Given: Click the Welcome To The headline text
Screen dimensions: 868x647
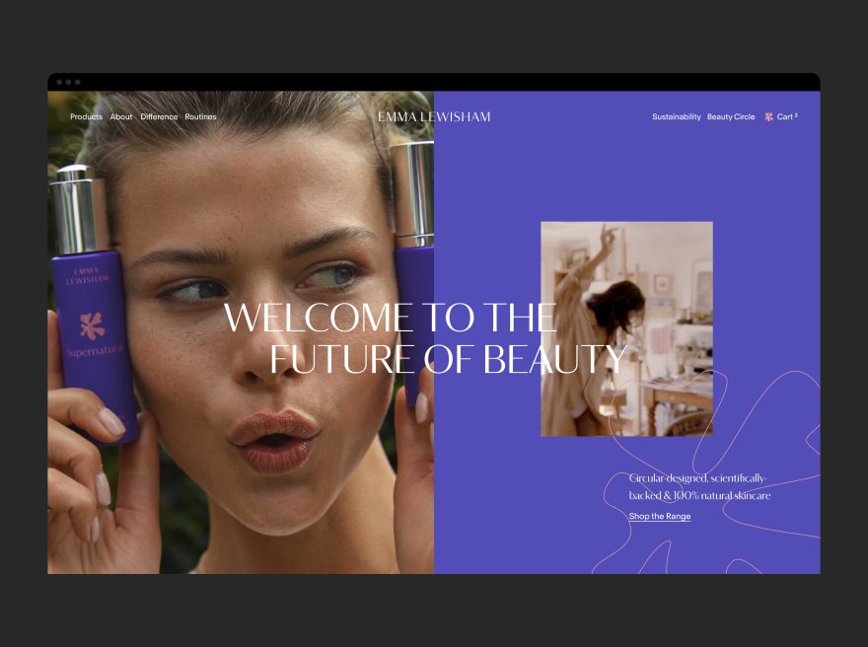Looking at the screenshot, I should point(391,318).
